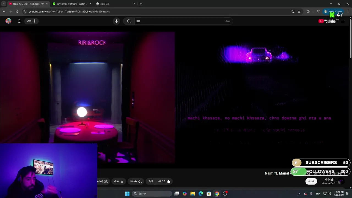Image resolution: width=352 pixels, height=198 pixels.
Task: Go to YouTube home via logo
Action: pos(327,21)
